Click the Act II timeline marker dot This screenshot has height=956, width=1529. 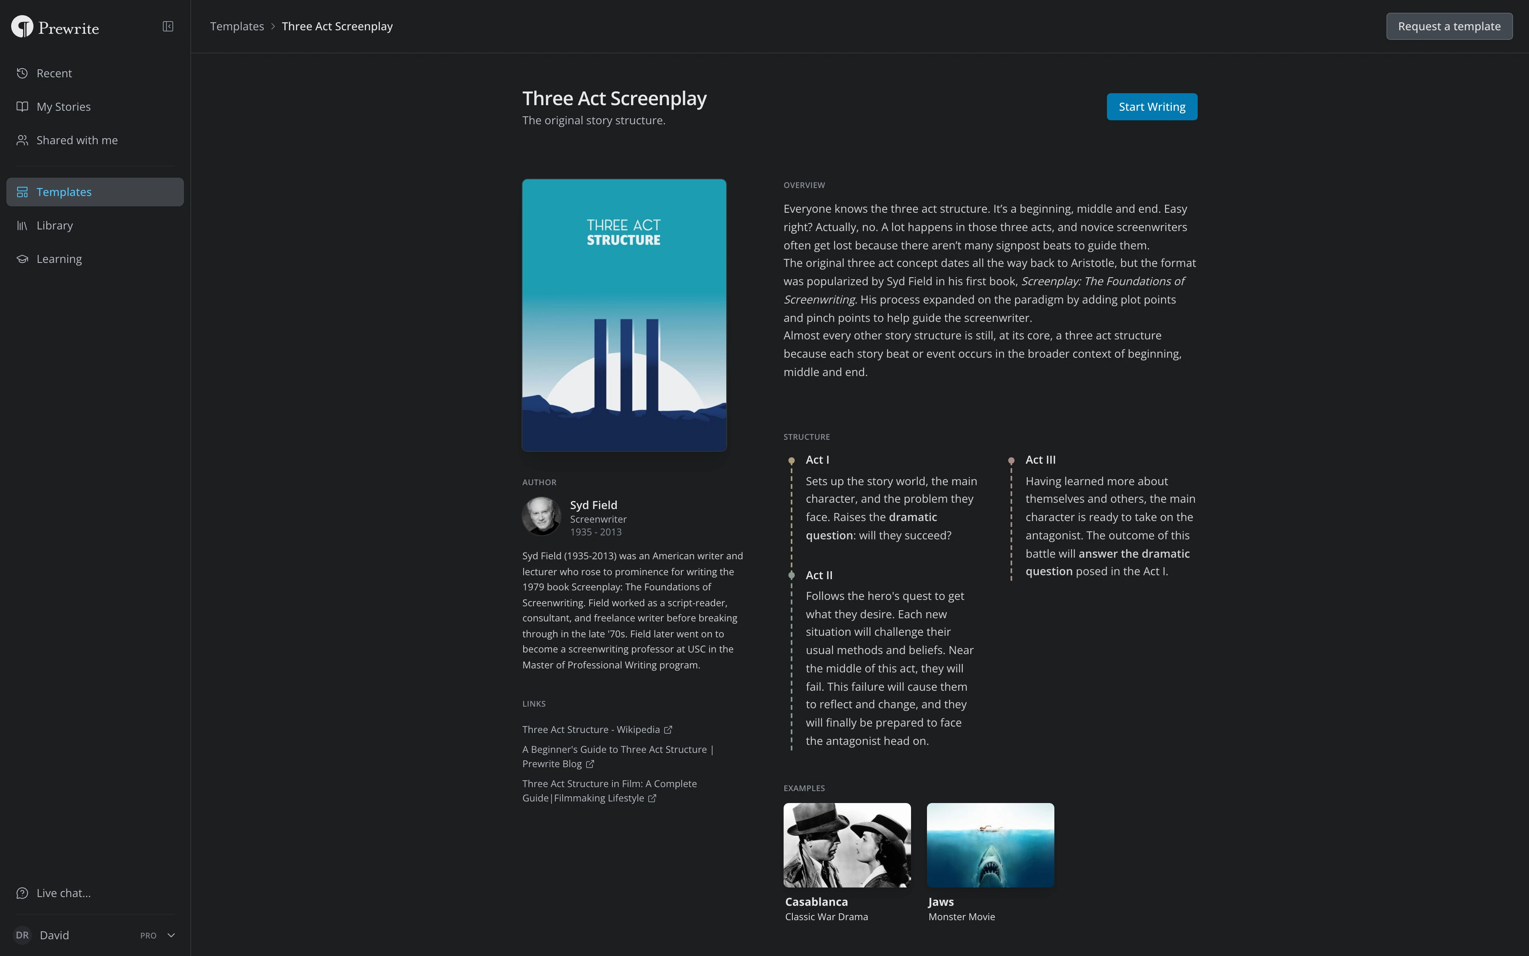pyautogui.click(x=791, y=575)
